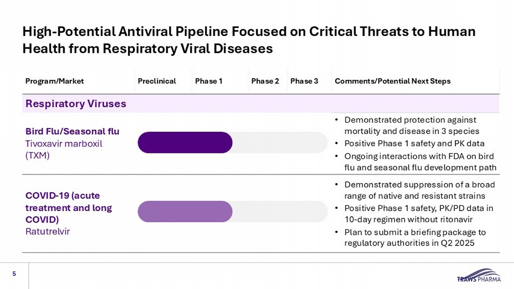This screenshot has height=289, width=514.
Task: Click the Phase 1 column header
Action: click(208, 81)
